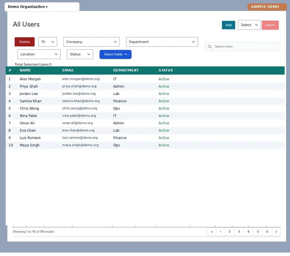Go to the next page arrow
This screenshot has height=256, width=290.
pyautogui.click(x=276, y=232)
